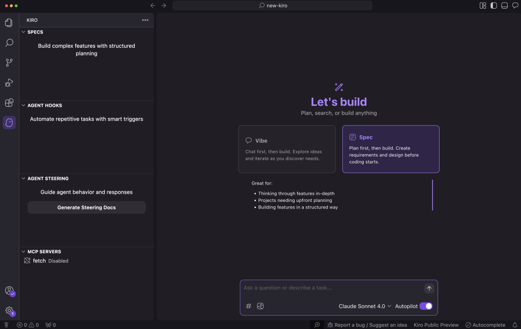
Task: Click the warnings count in status bar
Action: coord(34,325)
